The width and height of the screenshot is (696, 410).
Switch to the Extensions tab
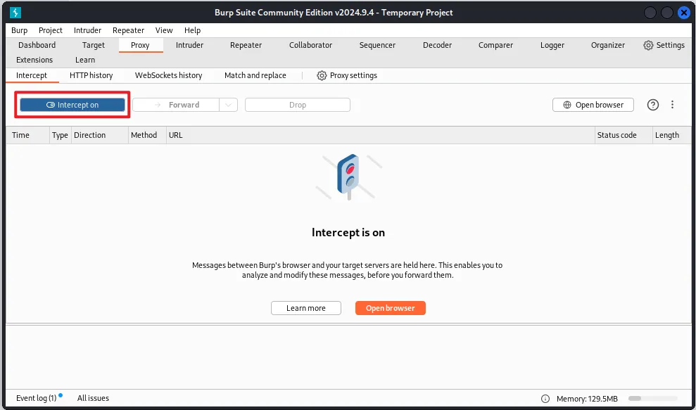tap(34, 60)
